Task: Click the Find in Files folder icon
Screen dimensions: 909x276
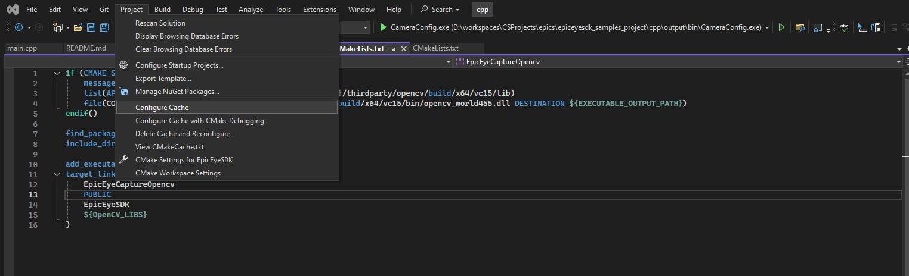Action: pyautogui.click(x=800, y=27)
